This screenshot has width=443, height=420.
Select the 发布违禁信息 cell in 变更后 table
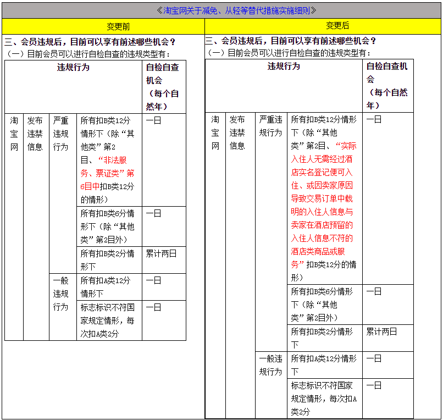pos(240,266)
